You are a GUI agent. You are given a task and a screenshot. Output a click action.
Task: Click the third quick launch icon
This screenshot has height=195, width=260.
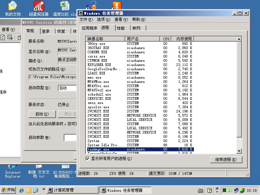(x=36, y=190)
